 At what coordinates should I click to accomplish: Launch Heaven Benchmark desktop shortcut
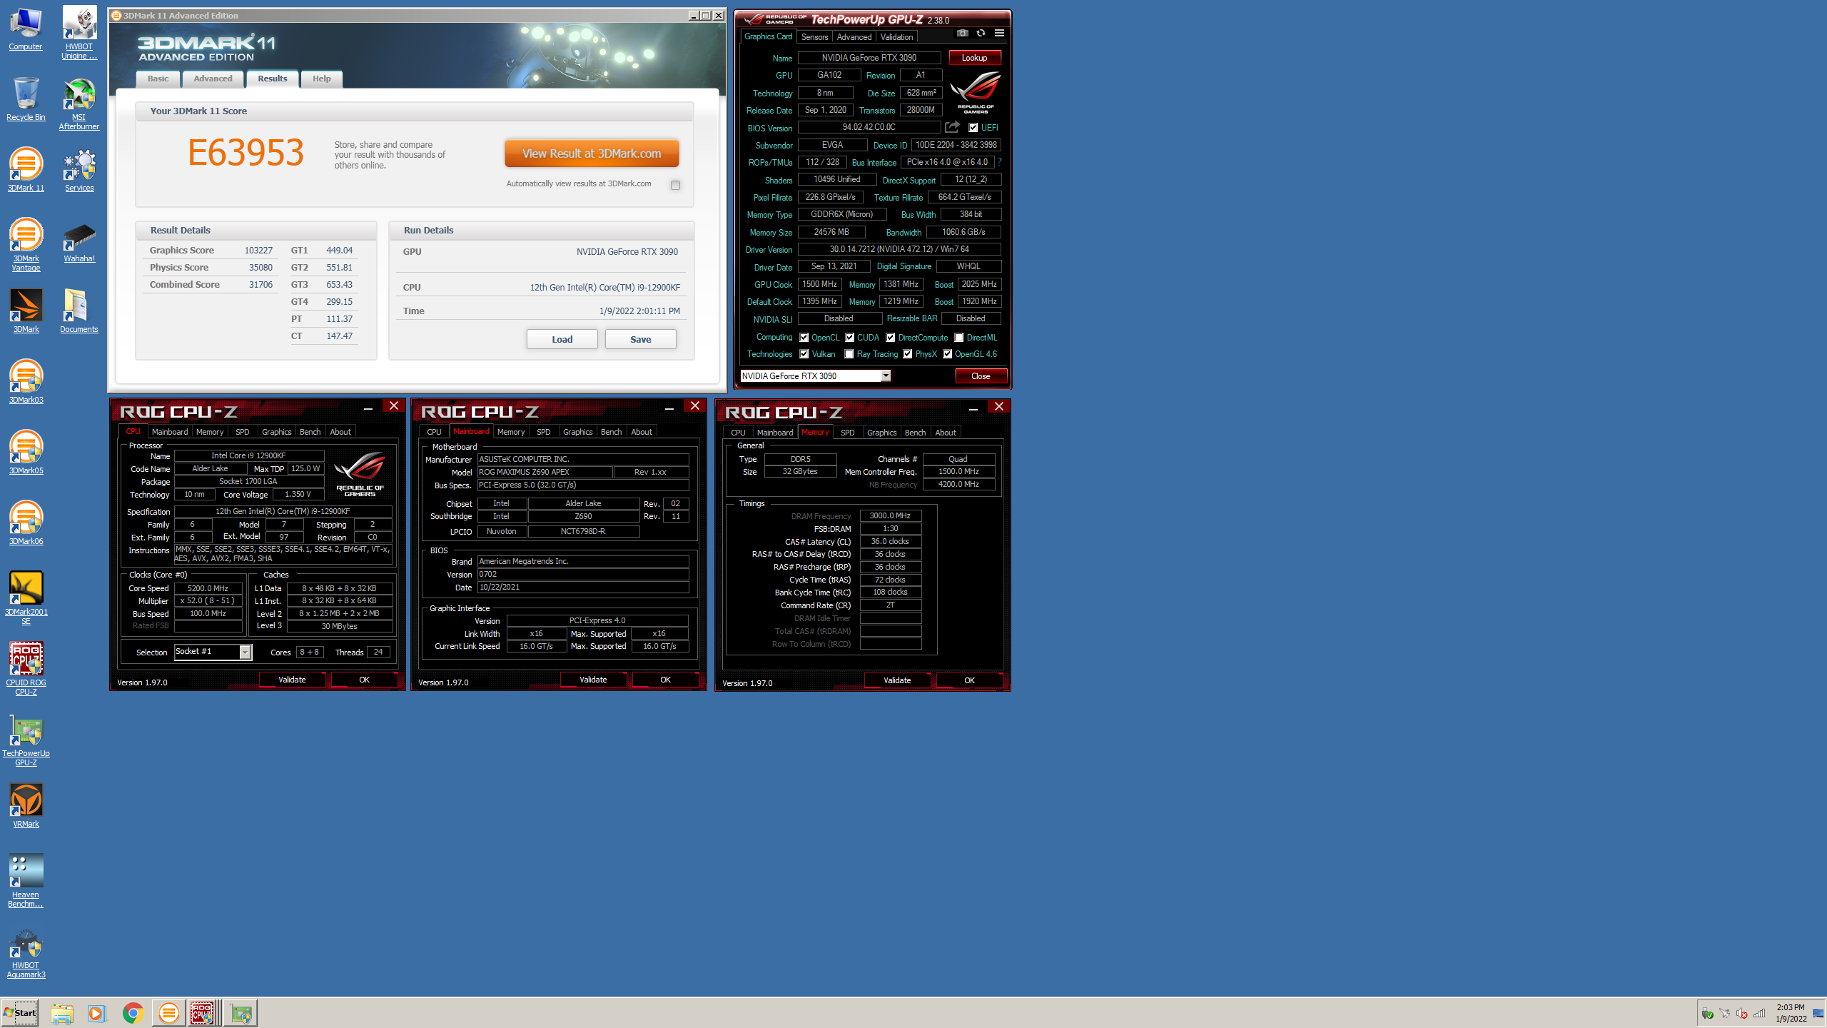26,881
